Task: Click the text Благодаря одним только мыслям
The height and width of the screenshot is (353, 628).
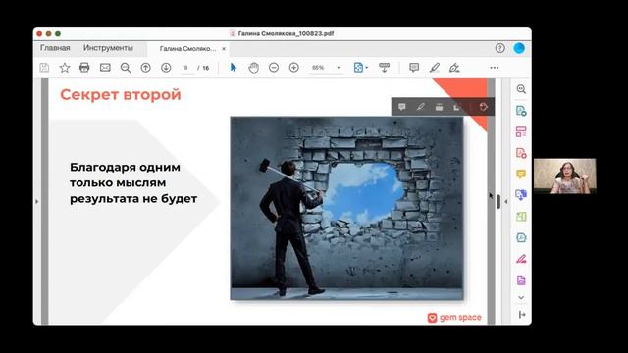Action: pyautogui.click(x=125, y=175)
